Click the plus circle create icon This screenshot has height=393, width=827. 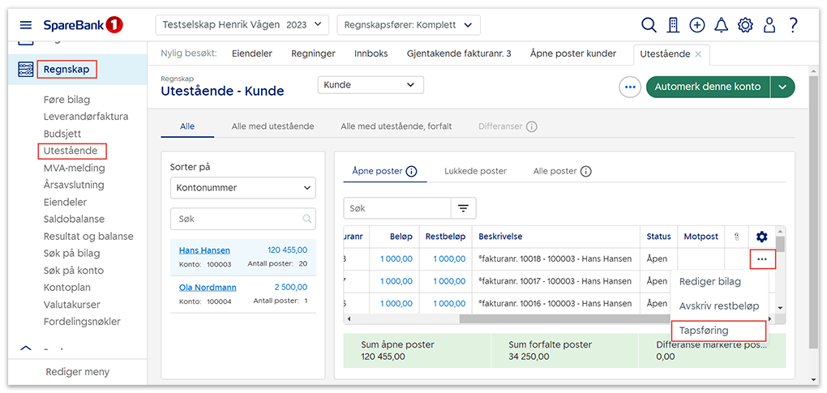click(696, 25)
